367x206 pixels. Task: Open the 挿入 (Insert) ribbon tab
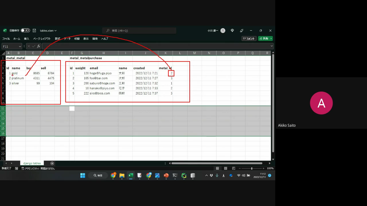26,39
